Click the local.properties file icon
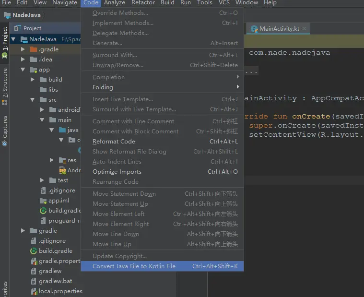This screenshot has width=364, height=297. click(34, 291)
